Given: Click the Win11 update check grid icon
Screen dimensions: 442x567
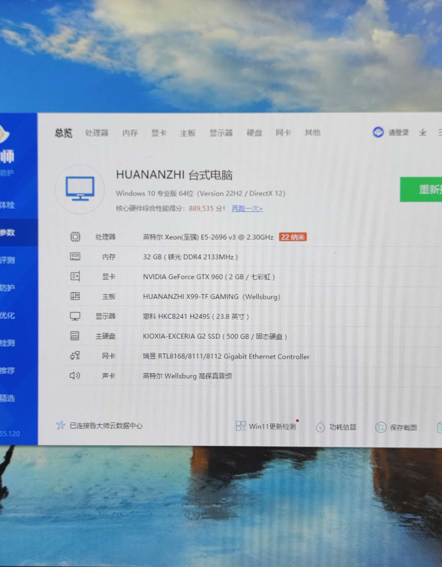Looking at the screenshot, I should (240, 426).
